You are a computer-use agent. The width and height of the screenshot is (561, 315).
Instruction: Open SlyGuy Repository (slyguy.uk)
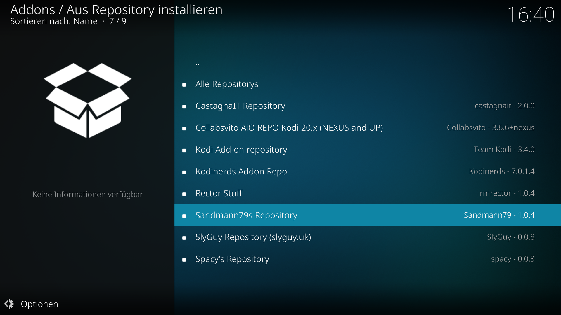[367, 237]
